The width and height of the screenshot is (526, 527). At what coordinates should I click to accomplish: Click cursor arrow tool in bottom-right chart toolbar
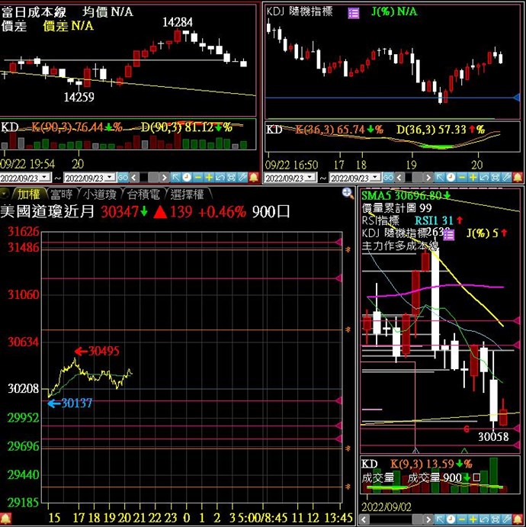coord(440,519)
